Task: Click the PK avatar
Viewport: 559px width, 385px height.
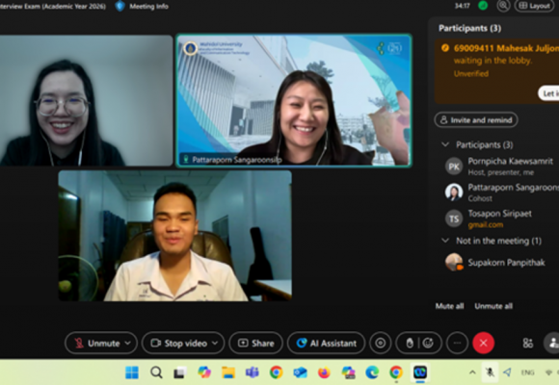Action: click(454, 167)
